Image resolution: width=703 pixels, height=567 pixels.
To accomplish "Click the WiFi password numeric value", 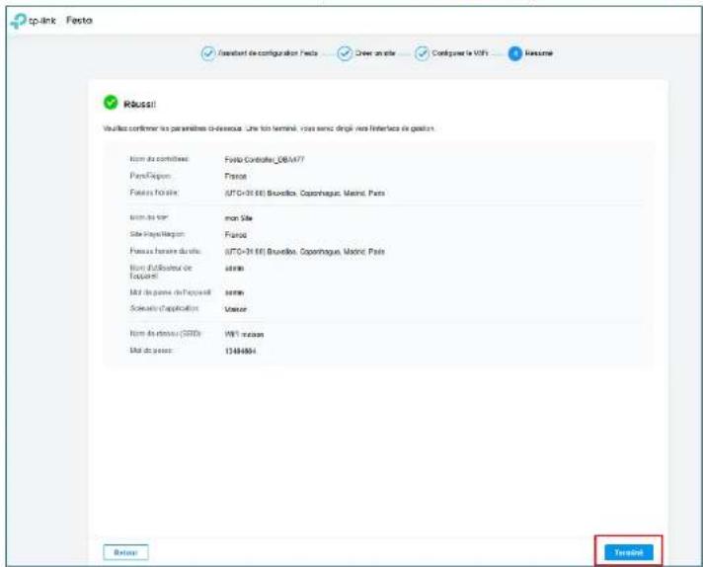I will click(x=240, y=352).
